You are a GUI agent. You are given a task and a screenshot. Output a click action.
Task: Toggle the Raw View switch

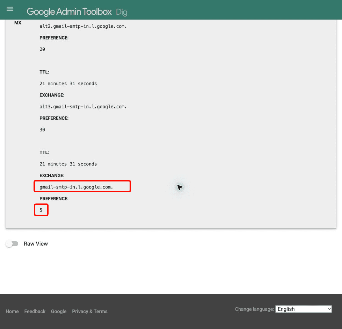point(12,244)
